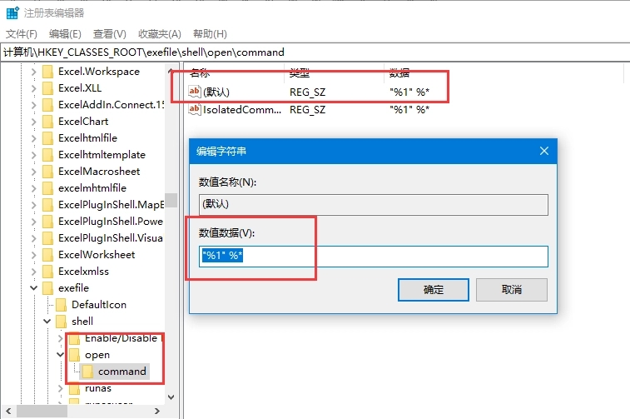The image size is (630, 419).
Task: Click the tree vertical scrollbar thumb
Action: point(171,200)
